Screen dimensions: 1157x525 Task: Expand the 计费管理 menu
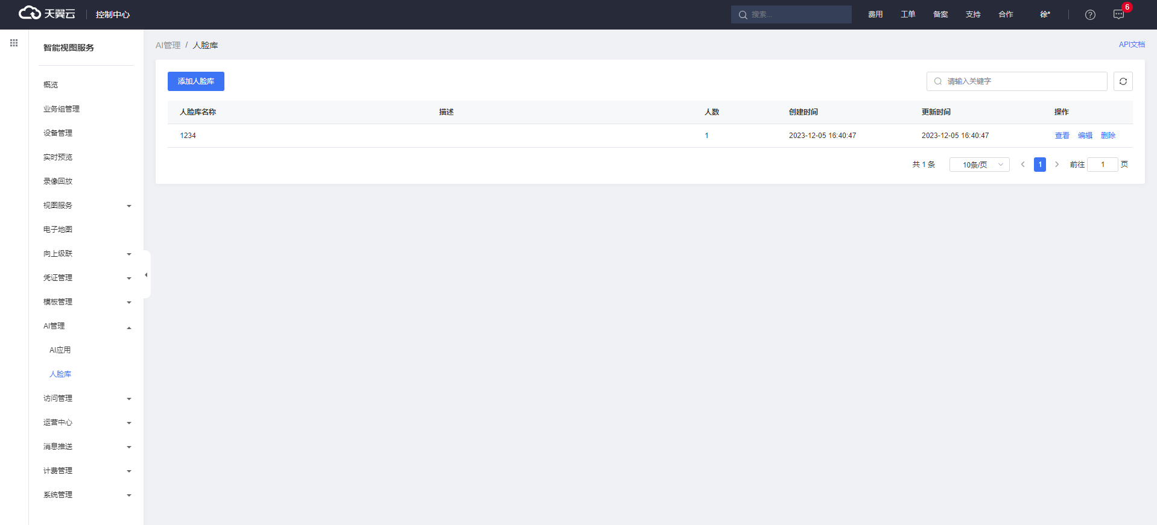point(87,471)
